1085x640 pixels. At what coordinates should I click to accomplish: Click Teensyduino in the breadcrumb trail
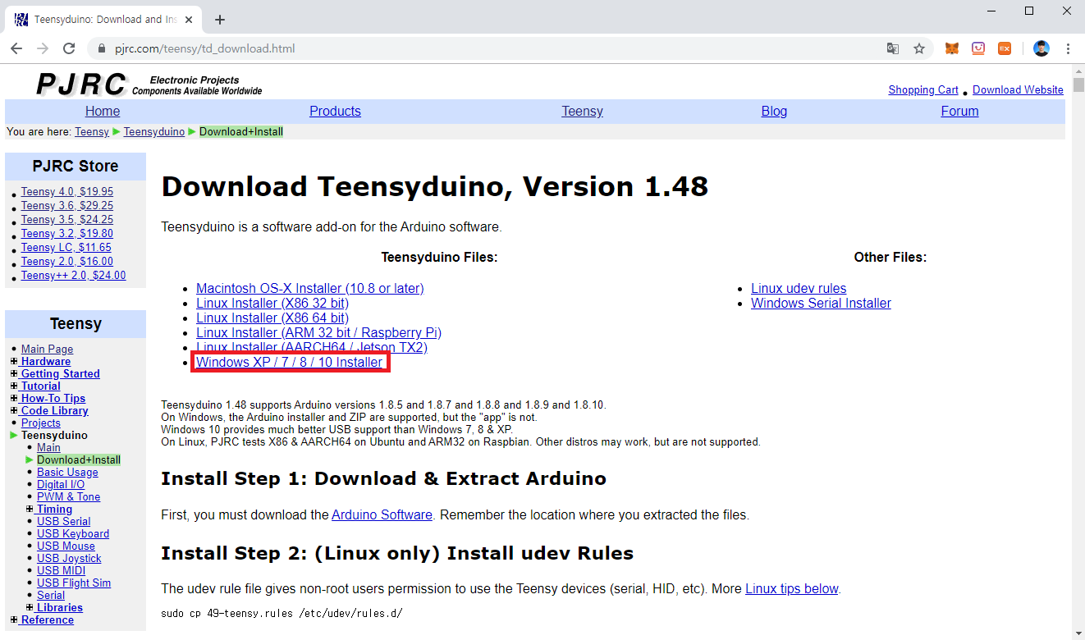pyautogui.click(x=154, y=131)
